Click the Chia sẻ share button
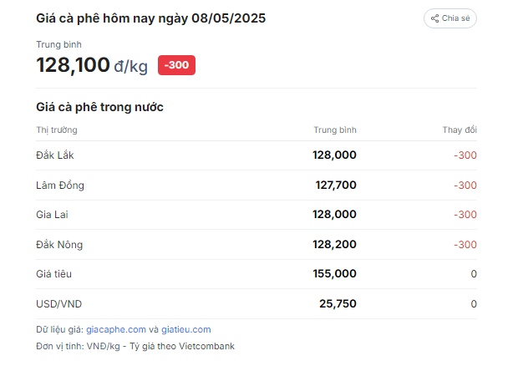Viewport: 528px width, 366px height. 450,18
